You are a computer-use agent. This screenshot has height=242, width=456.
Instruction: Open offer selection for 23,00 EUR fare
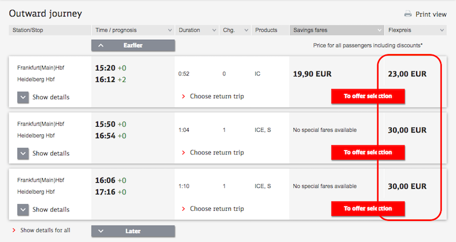368,96
